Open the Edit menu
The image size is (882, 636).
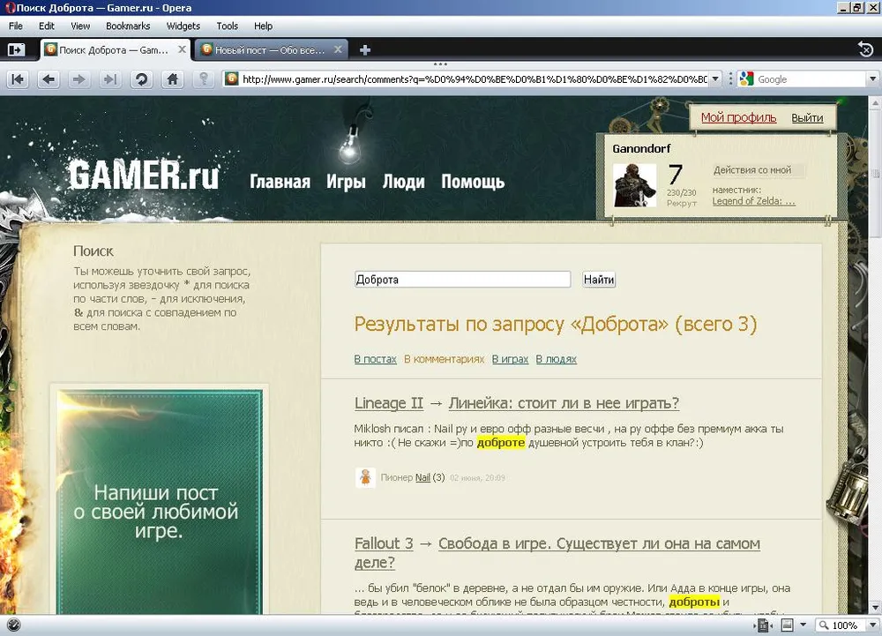tap(47, 26)
